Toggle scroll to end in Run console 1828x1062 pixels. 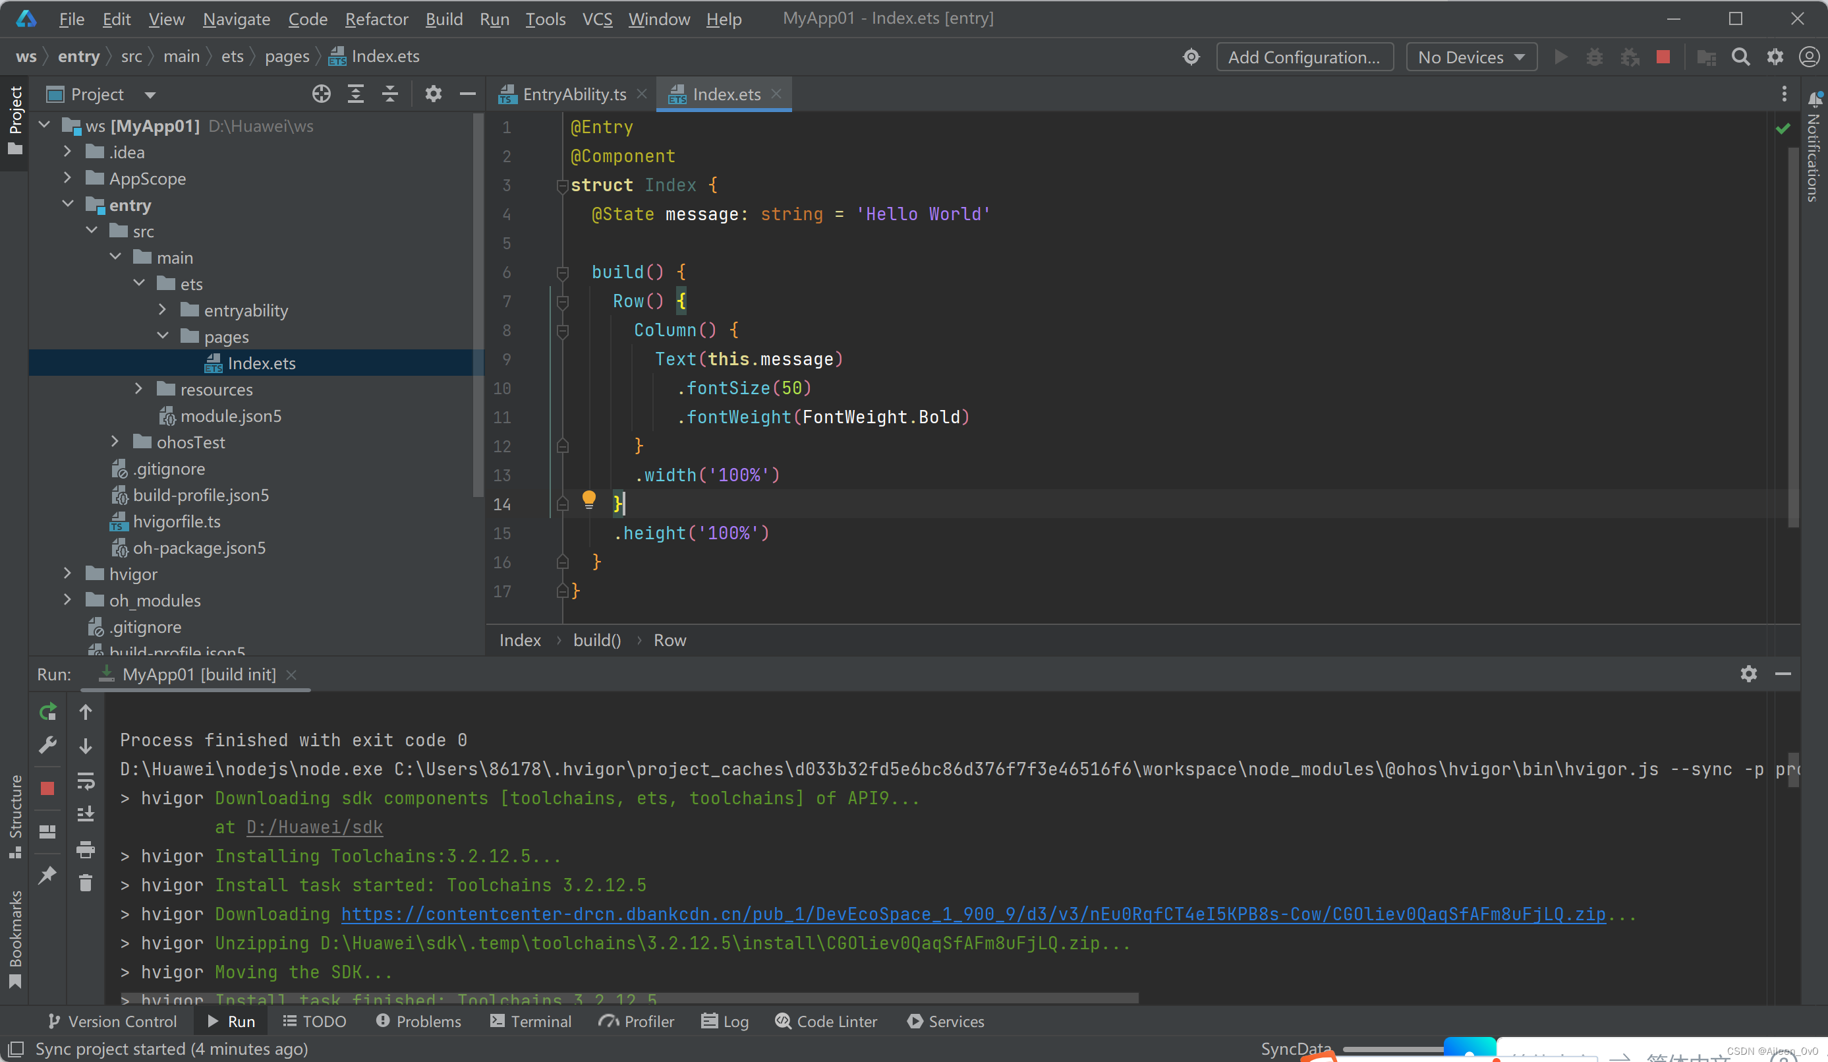86,813
